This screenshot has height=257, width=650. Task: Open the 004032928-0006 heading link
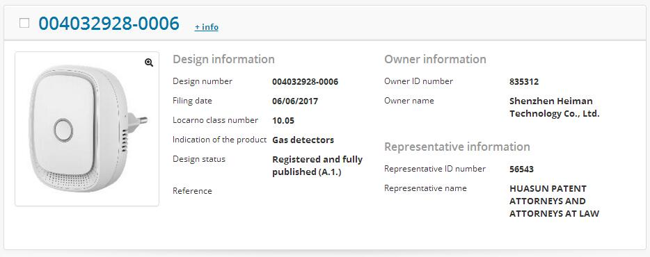(x=109, y=24)
